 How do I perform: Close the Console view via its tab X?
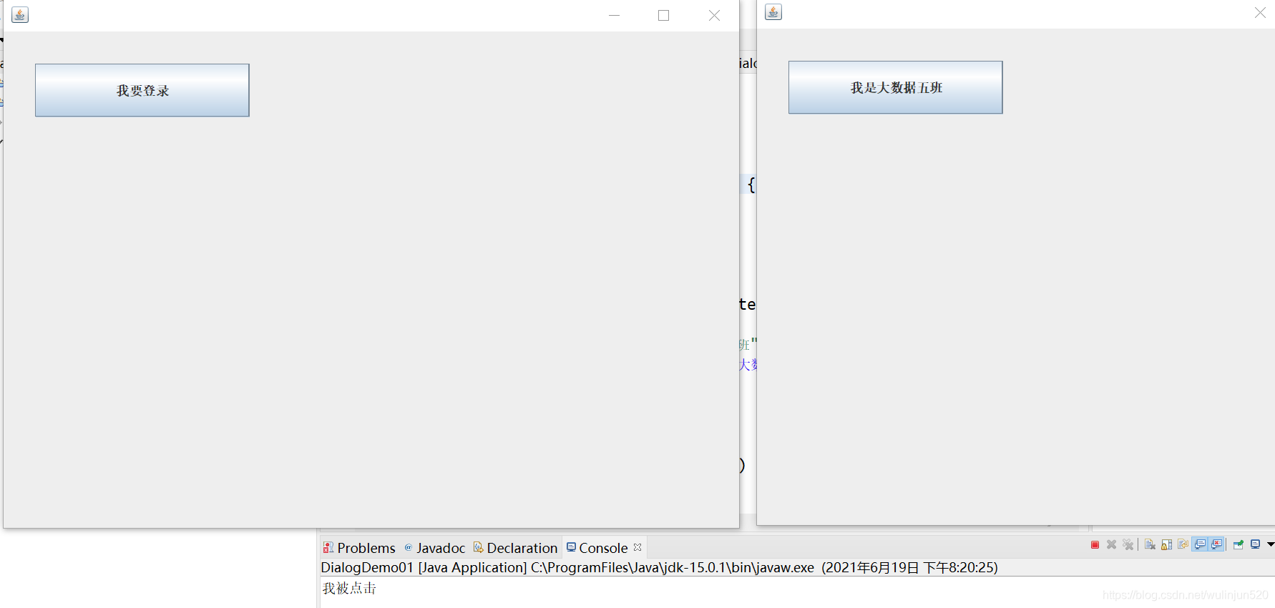pos(637,547)
